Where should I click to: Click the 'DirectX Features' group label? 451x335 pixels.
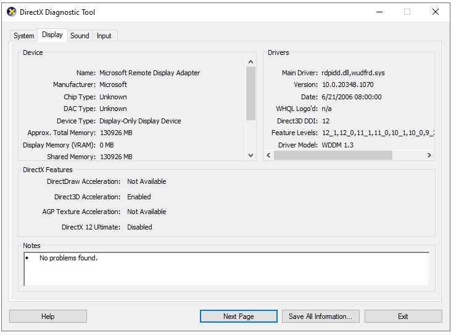(48, 170)
